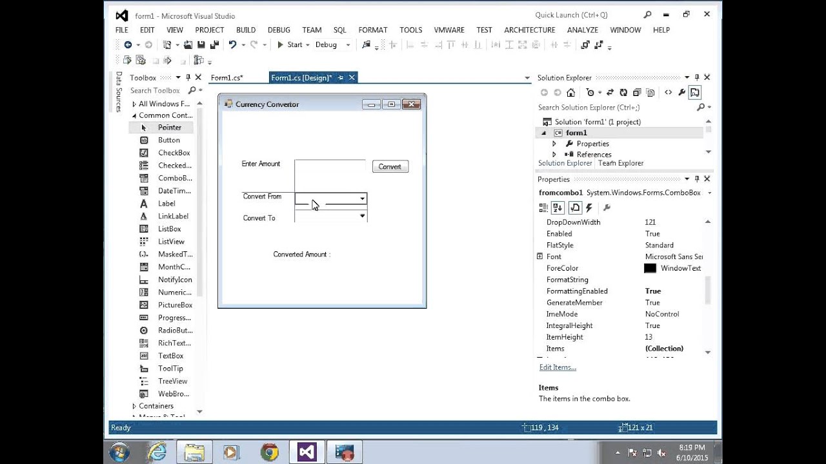The width and height of the screenshot is (826, 464).
Task: Click the Enter Amount text box
Action: (x=330, y=166)
